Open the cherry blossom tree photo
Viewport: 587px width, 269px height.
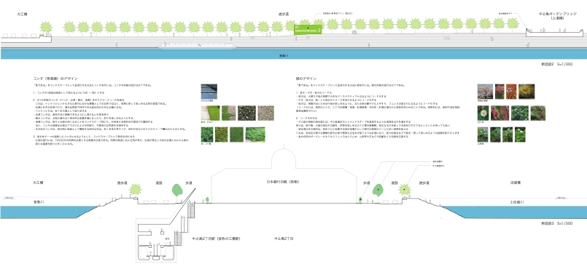(x=485, y=92)
